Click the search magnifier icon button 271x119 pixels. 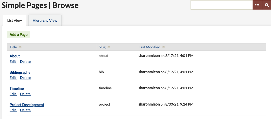click(x=267, y=5)
